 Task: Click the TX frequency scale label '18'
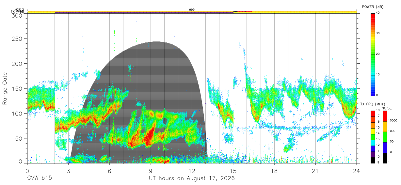pos(378,110)
